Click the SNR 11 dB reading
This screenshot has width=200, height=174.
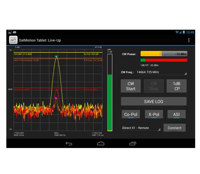tap(110, 51)
